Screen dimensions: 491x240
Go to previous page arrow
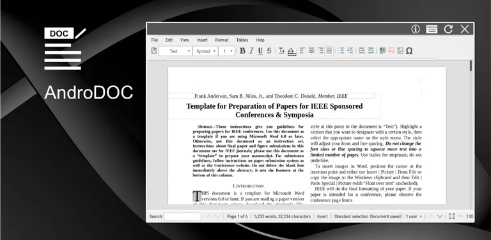tap(431, 216)
